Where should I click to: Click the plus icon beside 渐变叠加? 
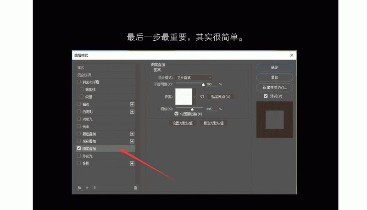pyautogui.click(x=132, y=141)
